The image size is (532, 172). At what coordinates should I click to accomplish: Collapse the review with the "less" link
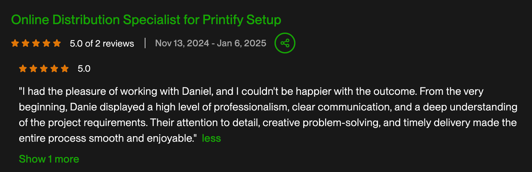[x=211, y=138]
